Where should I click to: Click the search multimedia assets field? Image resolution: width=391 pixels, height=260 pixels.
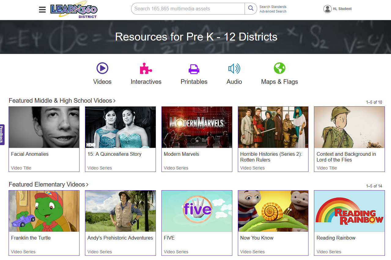tap(188, 9)
